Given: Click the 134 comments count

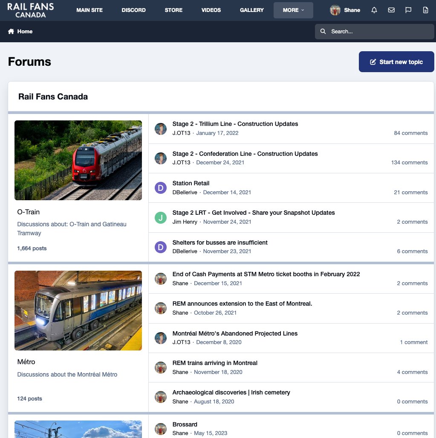Looking at the screenshot, I should click(409, 163).
